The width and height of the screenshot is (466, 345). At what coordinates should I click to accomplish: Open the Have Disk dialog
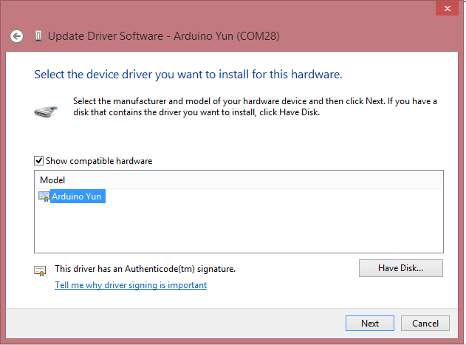[400, 267]
